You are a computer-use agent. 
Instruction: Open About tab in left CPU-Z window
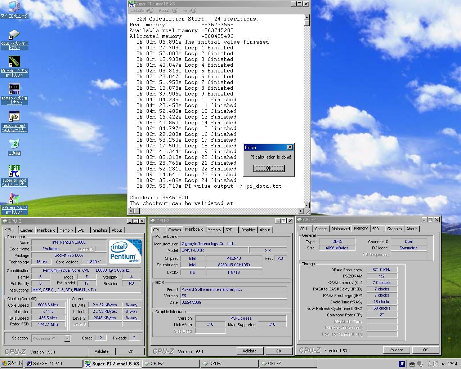117,230
